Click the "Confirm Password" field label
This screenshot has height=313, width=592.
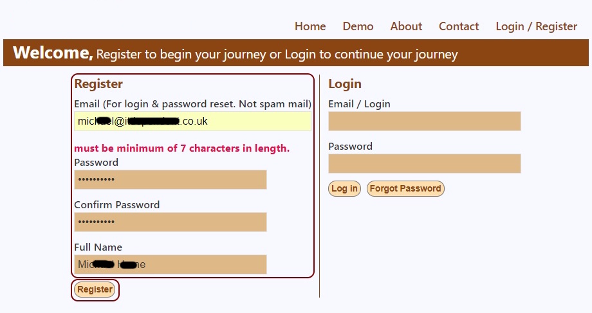pyautogui.click(x=116, y=205)
